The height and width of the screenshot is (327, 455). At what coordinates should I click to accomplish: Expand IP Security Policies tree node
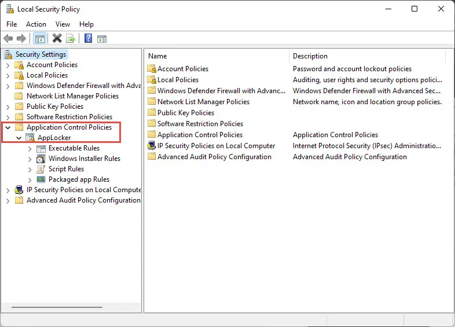(x=8, y=190)
